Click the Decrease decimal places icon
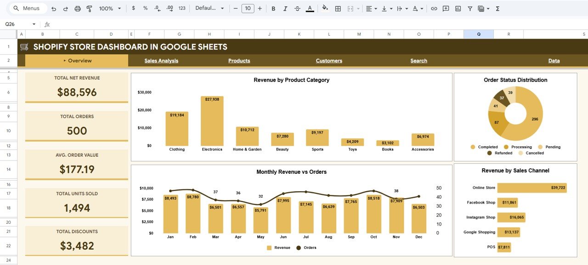Image resolution: width=588 pixels, height=265 pixels. tap(156, 8)
